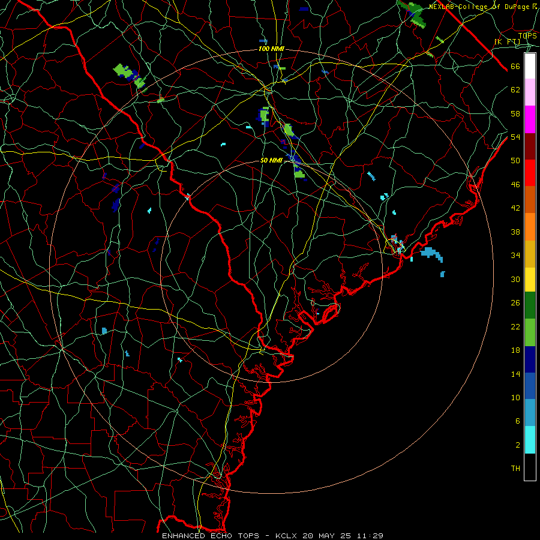Click the medium blue 10-14 kft legend swatch
540x540 pixels.
[530, 386]
